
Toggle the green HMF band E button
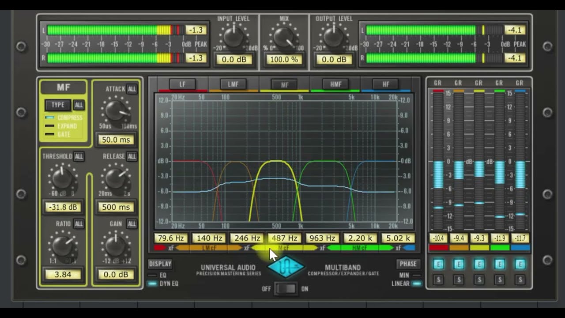pyautogui.click(x=500, y=264)
